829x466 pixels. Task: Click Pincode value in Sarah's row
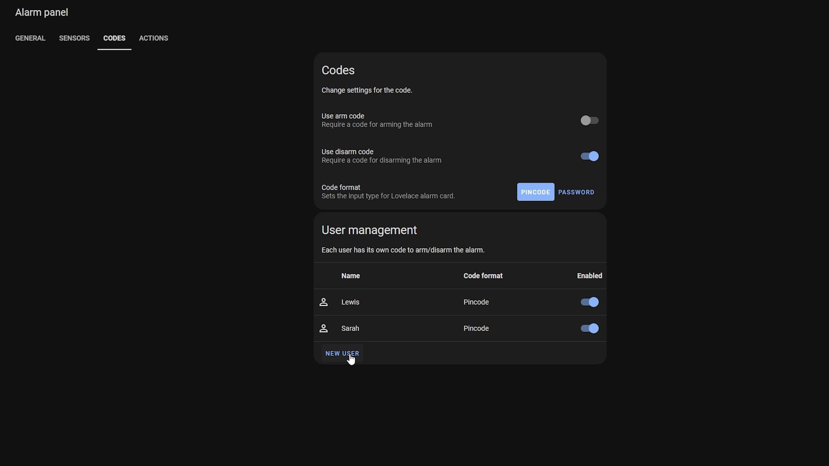tap(476, 328)
